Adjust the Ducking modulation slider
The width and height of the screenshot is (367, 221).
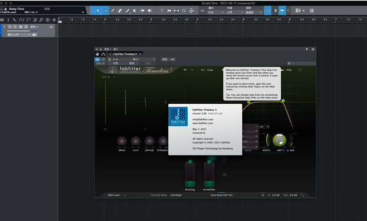tap(190, 174)
